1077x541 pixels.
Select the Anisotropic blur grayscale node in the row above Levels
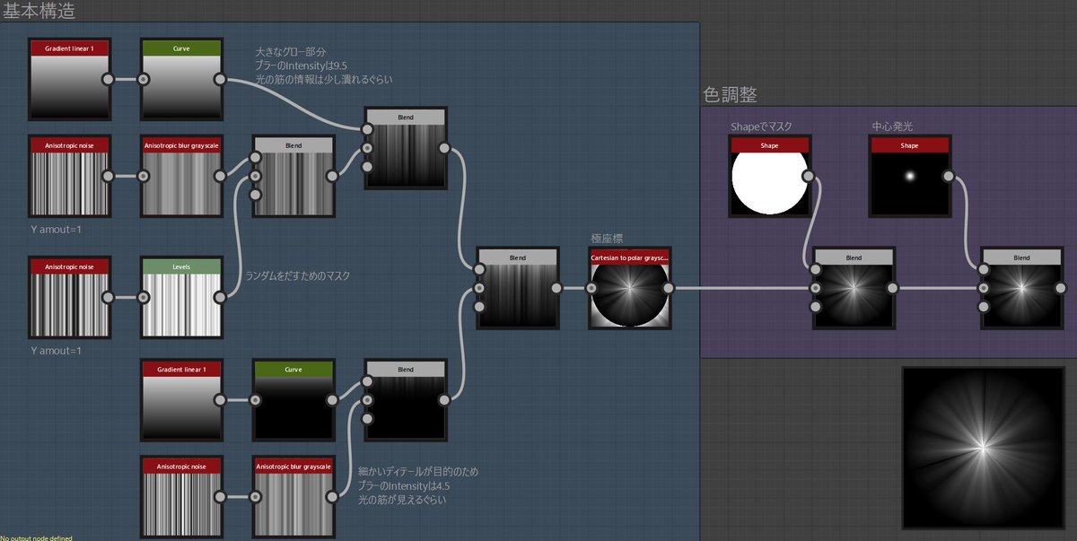pyautogui.click(x=181, y=176)
